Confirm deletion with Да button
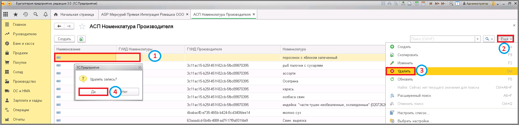519x125 pixels. (x=93, y=92)
